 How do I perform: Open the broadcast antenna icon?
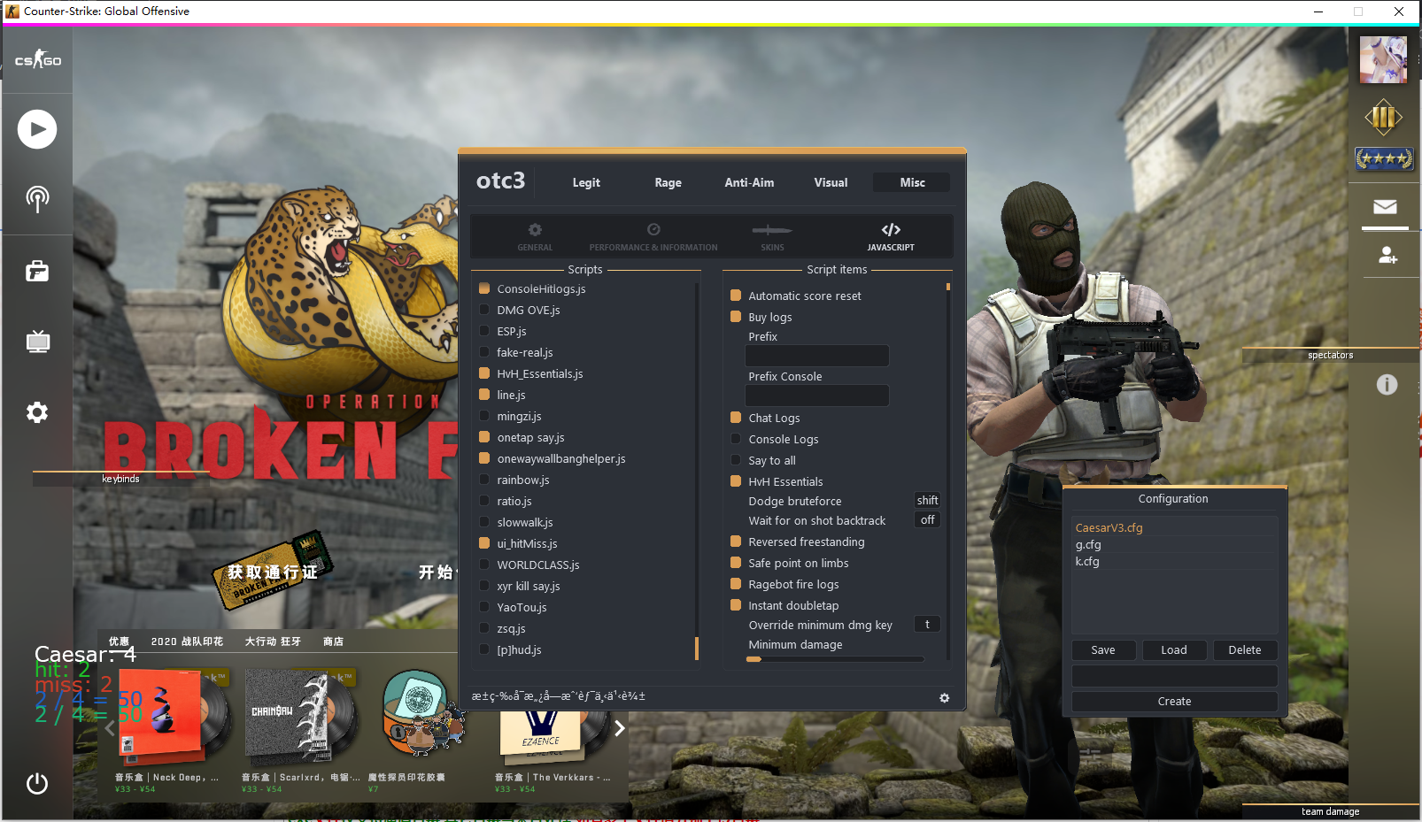(37, 199)
